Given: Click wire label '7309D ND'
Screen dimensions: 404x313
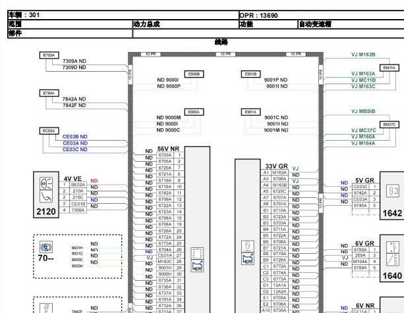Looking at the screenshot, I should pyautogui.click(x=74, y=67).
